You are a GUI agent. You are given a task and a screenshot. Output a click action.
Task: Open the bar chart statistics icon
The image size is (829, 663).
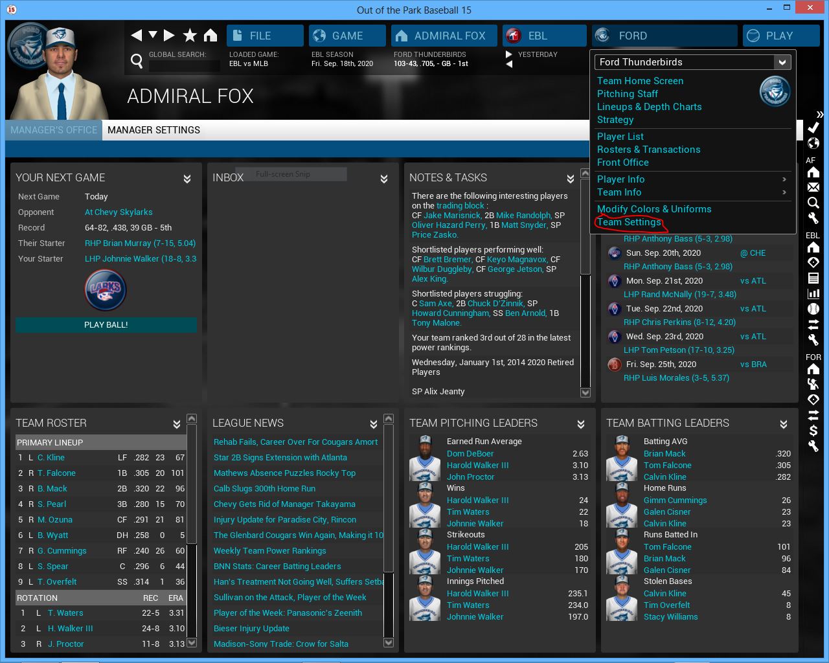coord(813,293)
